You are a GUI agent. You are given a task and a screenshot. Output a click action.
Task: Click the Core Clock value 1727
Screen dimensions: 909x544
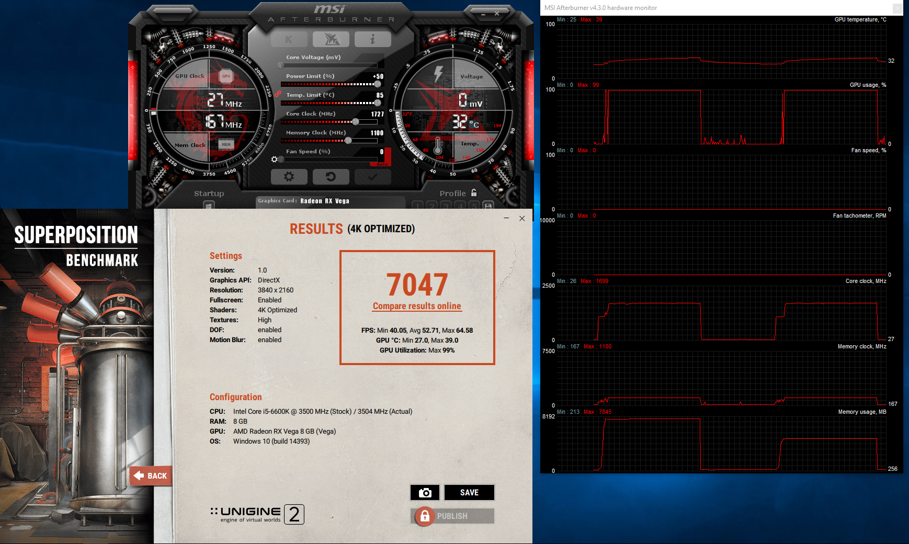378,114
